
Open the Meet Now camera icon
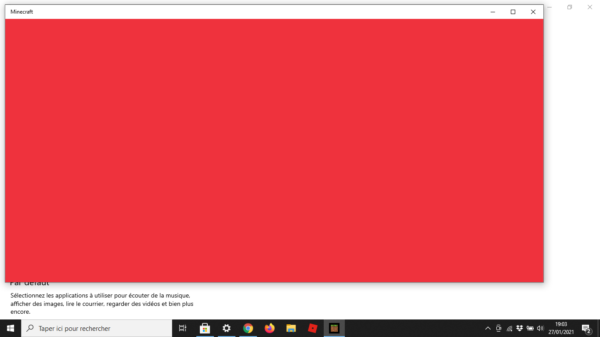tap(499, 328)
